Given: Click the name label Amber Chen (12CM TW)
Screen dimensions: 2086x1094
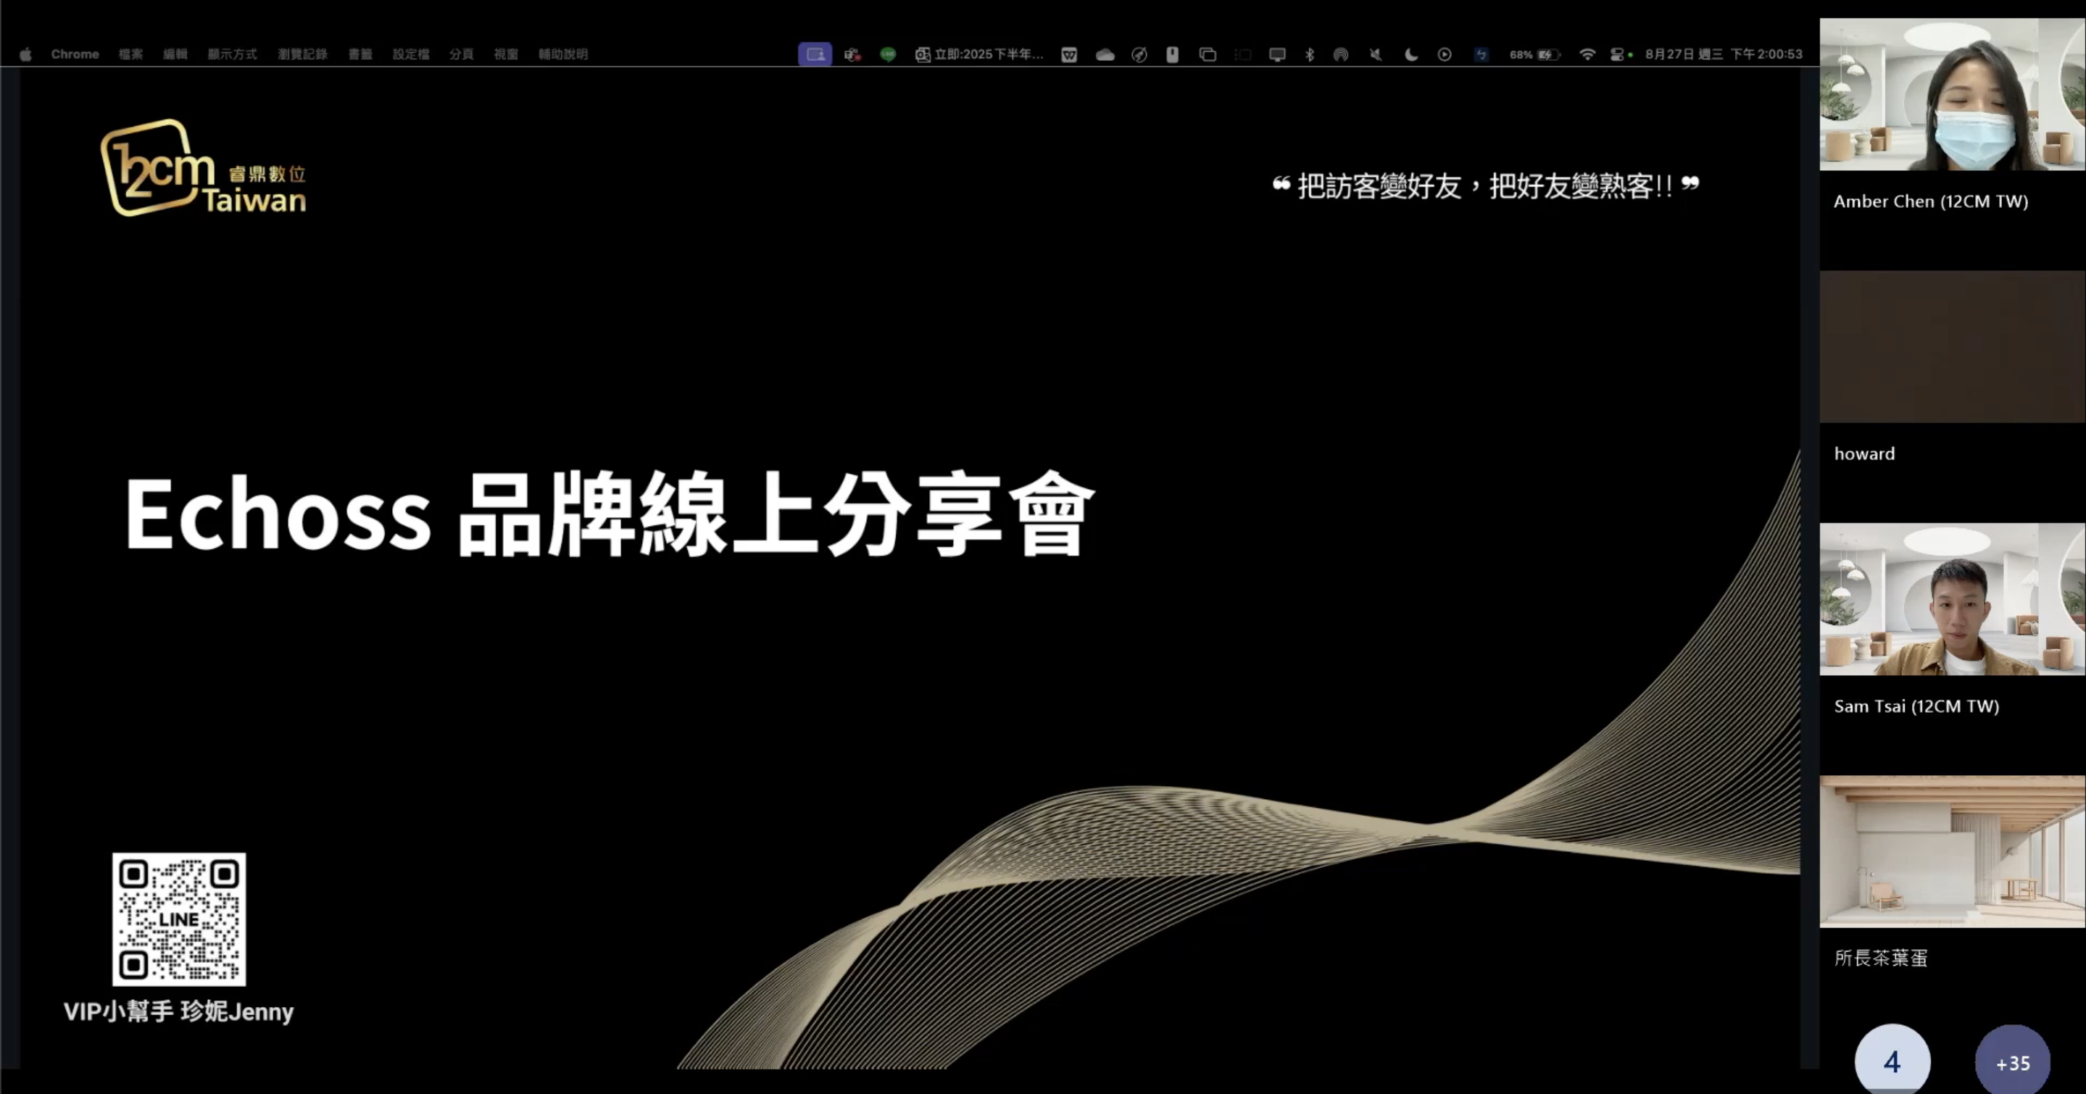Looking at the screenshot, I should (1930, 201).
